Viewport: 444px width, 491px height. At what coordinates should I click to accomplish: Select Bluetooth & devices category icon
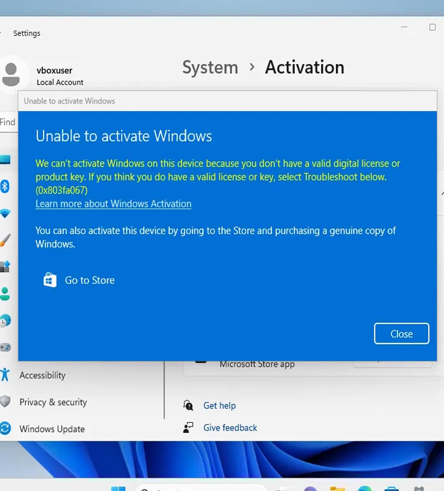[x=5, y=187]
